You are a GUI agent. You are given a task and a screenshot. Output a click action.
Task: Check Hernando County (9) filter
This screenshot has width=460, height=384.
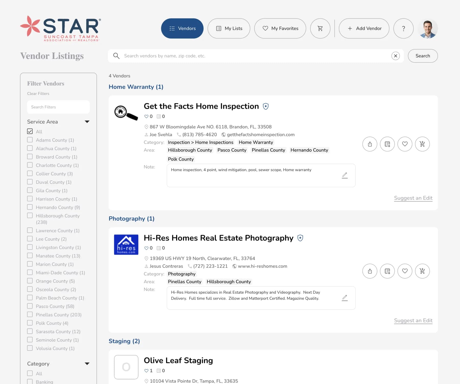coord(30,207)
